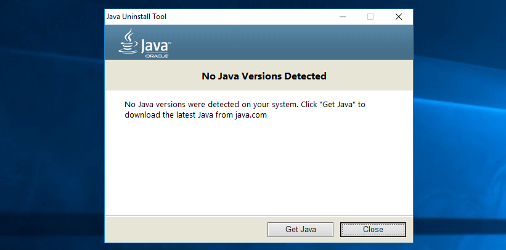Select the No Java Versions Detected heading
Viewport: 506px width, 250px height.
tap(264, 76)
